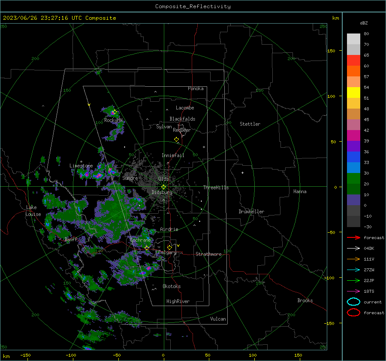Click the red 60–65 dBZ color swatch
Screen dimensions: 386x361
click(x=353, y=61)
